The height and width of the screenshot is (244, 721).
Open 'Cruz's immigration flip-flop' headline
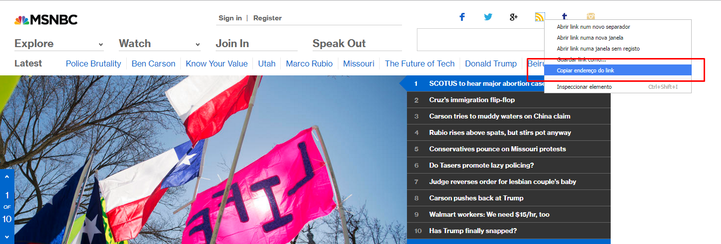pos(472,100)
